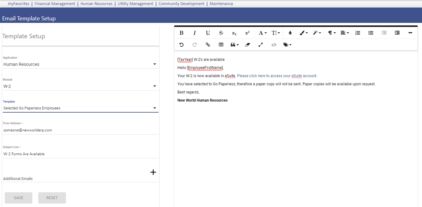Apply bold formatting in the editor
This screenshot has width=422, height=207.
[x=181, y=33]
